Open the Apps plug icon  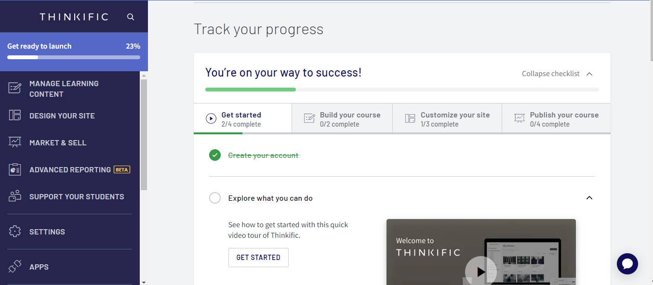[15, 267]
